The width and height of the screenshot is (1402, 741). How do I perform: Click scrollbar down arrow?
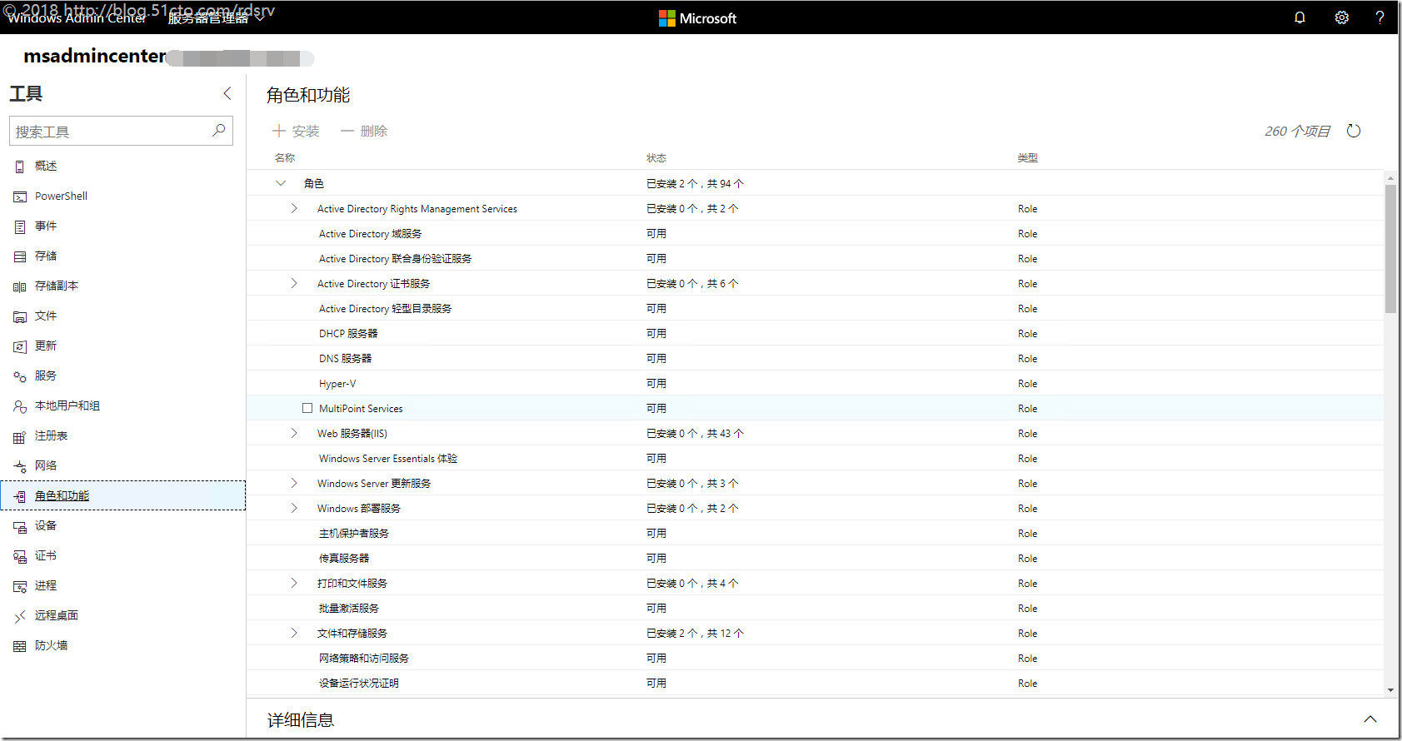tap(1390, 690)
